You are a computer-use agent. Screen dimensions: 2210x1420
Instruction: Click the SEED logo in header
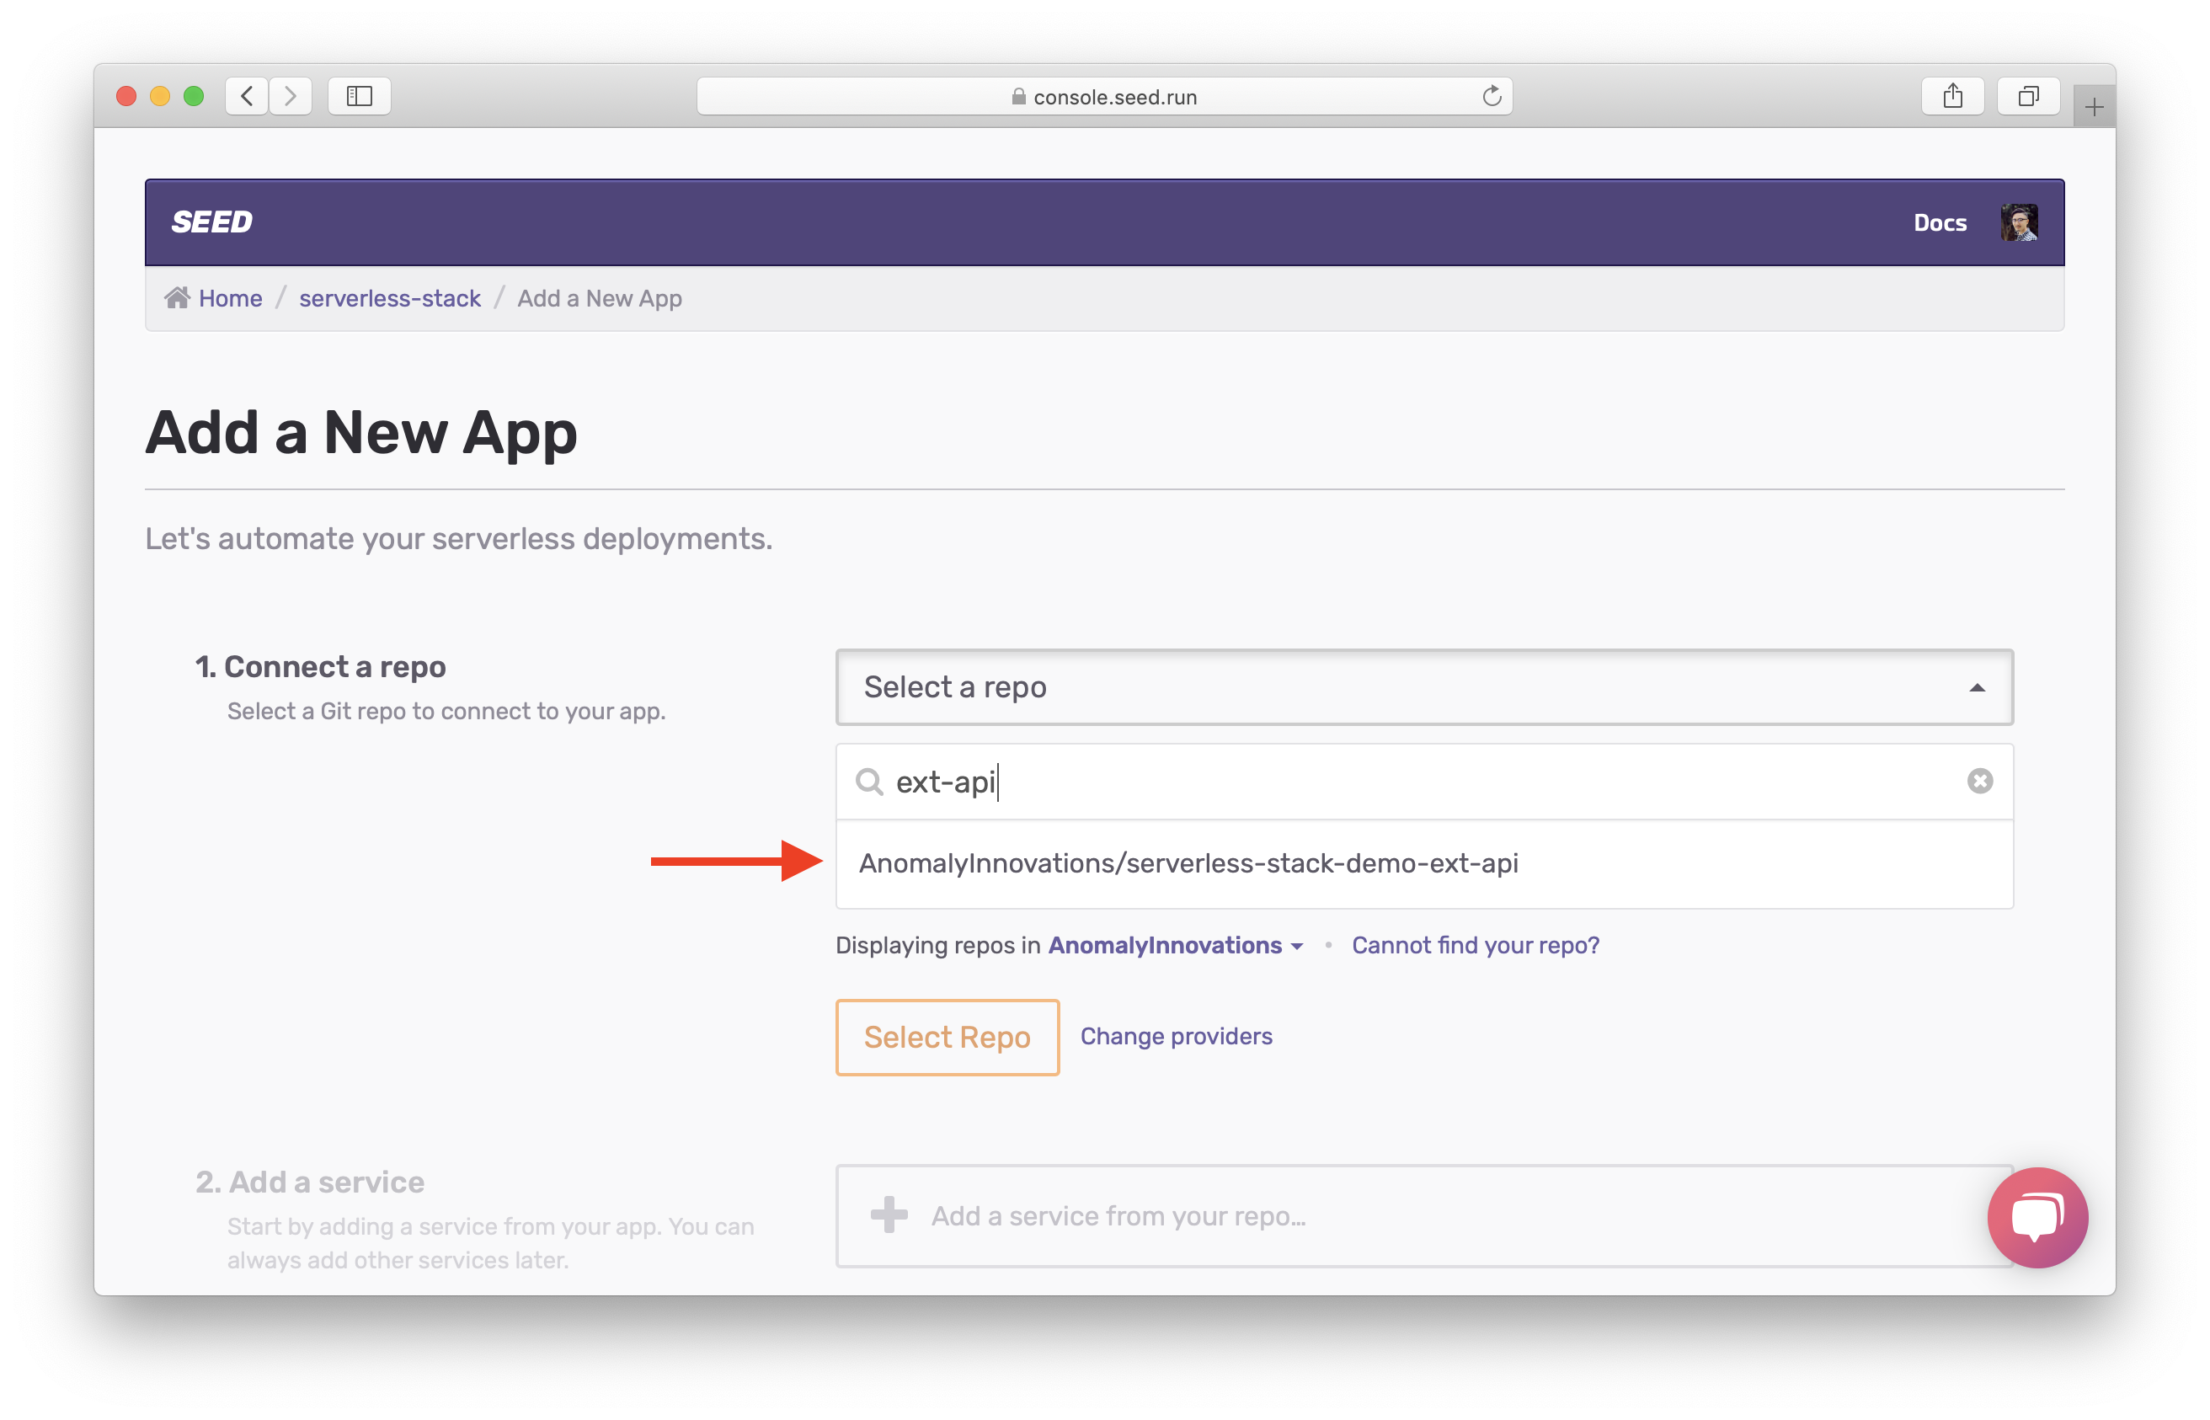211,222
